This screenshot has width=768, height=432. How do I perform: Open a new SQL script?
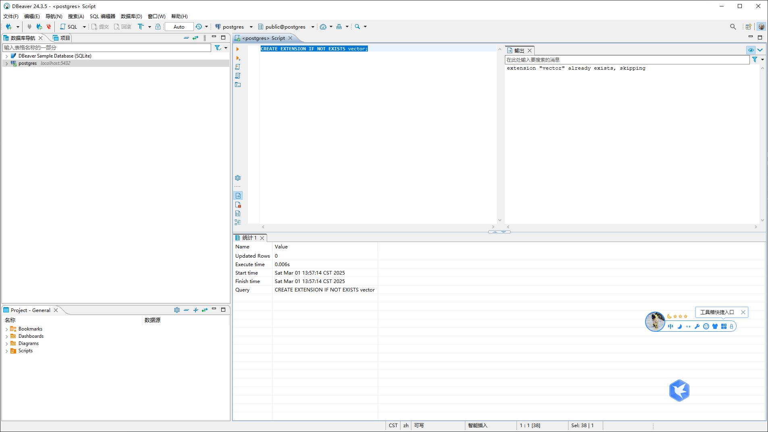coord(69,27)
